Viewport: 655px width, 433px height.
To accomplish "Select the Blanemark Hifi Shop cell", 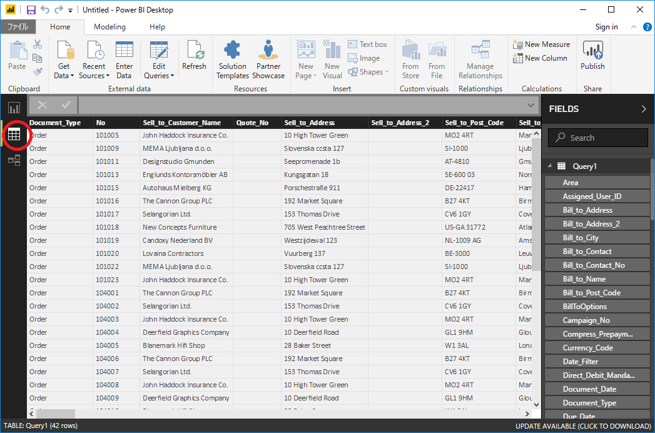I will pos(186,345).
